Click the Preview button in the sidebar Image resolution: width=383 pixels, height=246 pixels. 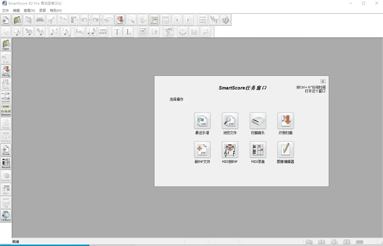click(x=6, y=137)
